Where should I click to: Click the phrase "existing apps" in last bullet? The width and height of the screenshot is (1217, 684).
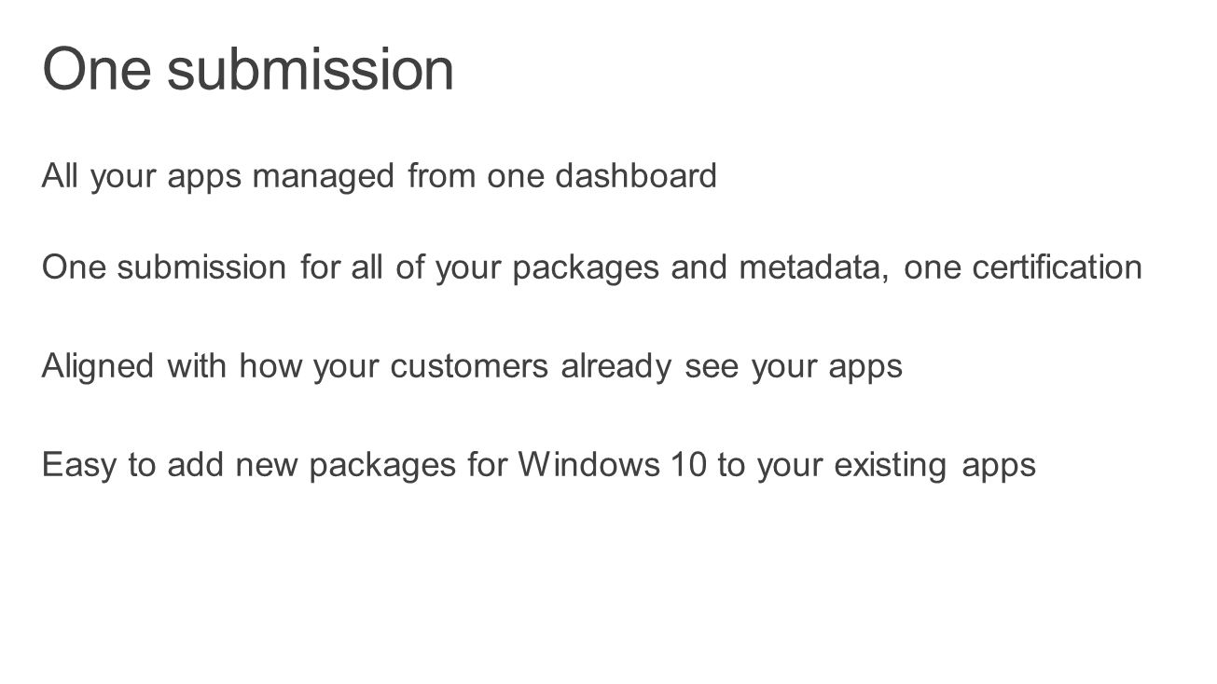click(935, 464)
